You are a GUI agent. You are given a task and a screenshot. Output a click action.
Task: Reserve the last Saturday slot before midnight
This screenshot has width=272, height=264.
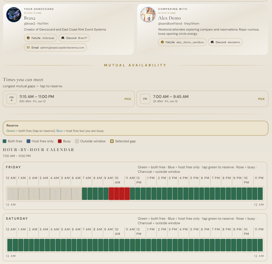pyautogui.click(x=260, y=245)
